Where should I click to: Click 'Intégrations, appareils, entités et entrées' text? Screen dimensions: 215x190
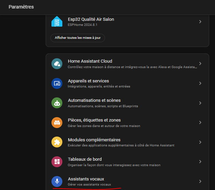(x=99, y=86)
